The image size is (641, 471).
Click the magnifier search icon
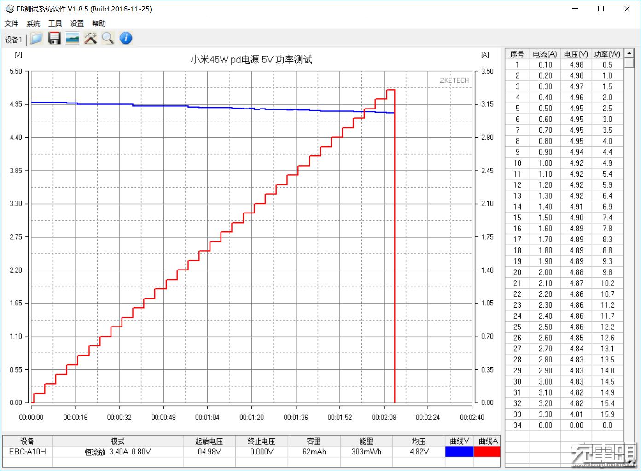pyautogui.click(x=108, y=38)
